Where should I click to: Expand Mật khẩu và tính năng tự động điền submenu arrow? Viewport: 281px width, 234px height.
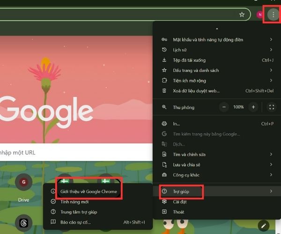271,39
